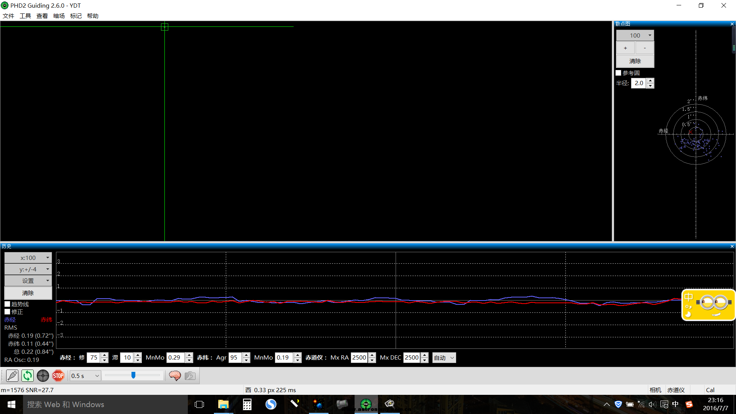Open the equipment connection (USB) tool

tap(12, 376)
